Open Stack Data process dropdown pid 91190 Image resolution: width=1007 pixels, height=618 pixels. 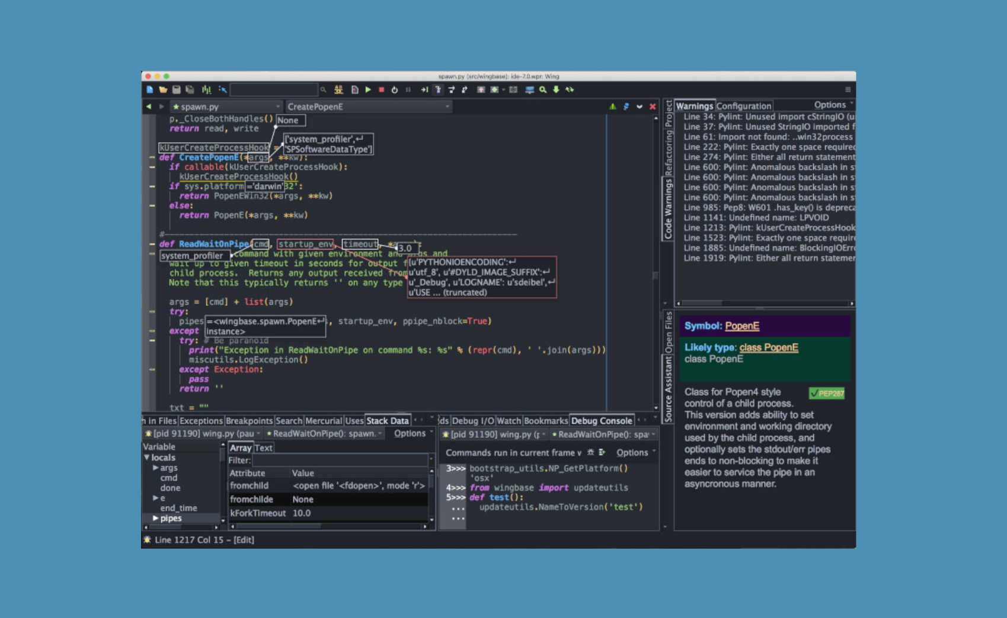203,434
